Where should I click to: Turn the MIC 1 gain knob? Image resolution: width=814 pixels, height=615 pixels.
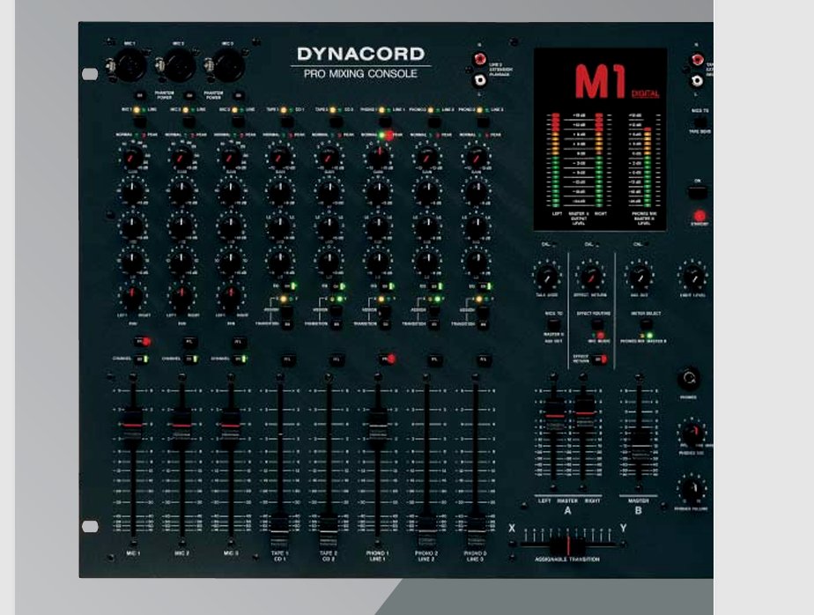click(132, 156)
